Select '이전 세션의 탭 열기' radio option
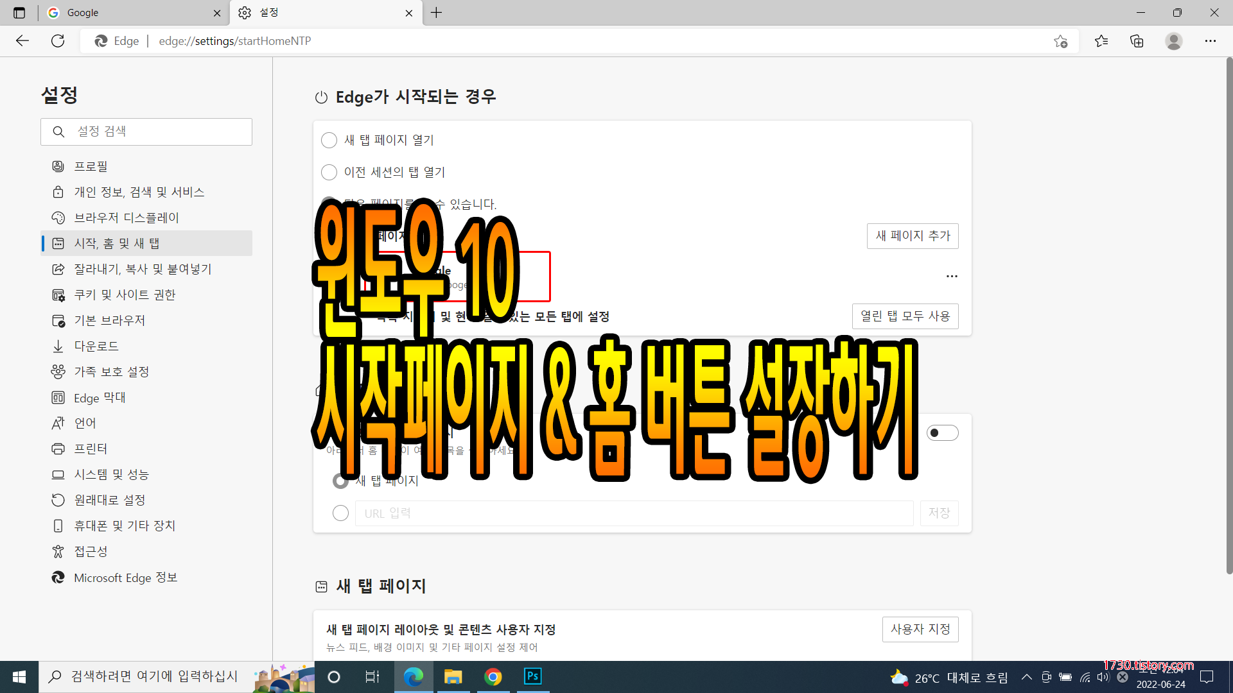This screenshot has height=693, width=1233. [x=329, y=172]
